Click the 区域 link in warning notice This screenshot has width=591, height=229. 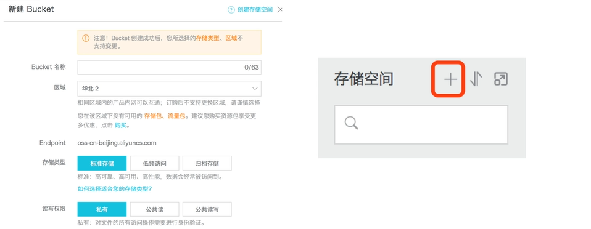[231, 38]
